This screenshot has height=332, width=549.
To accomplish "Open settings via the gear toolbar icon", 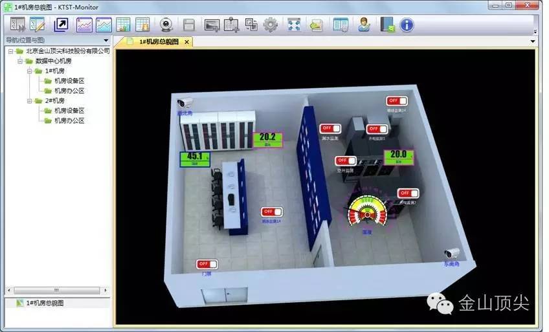I will 271,25.
